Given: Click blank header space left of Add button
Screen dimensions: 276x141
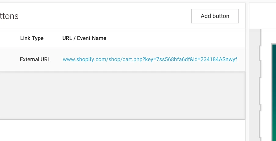Looking at the screenshot, I should pos(104,16).
